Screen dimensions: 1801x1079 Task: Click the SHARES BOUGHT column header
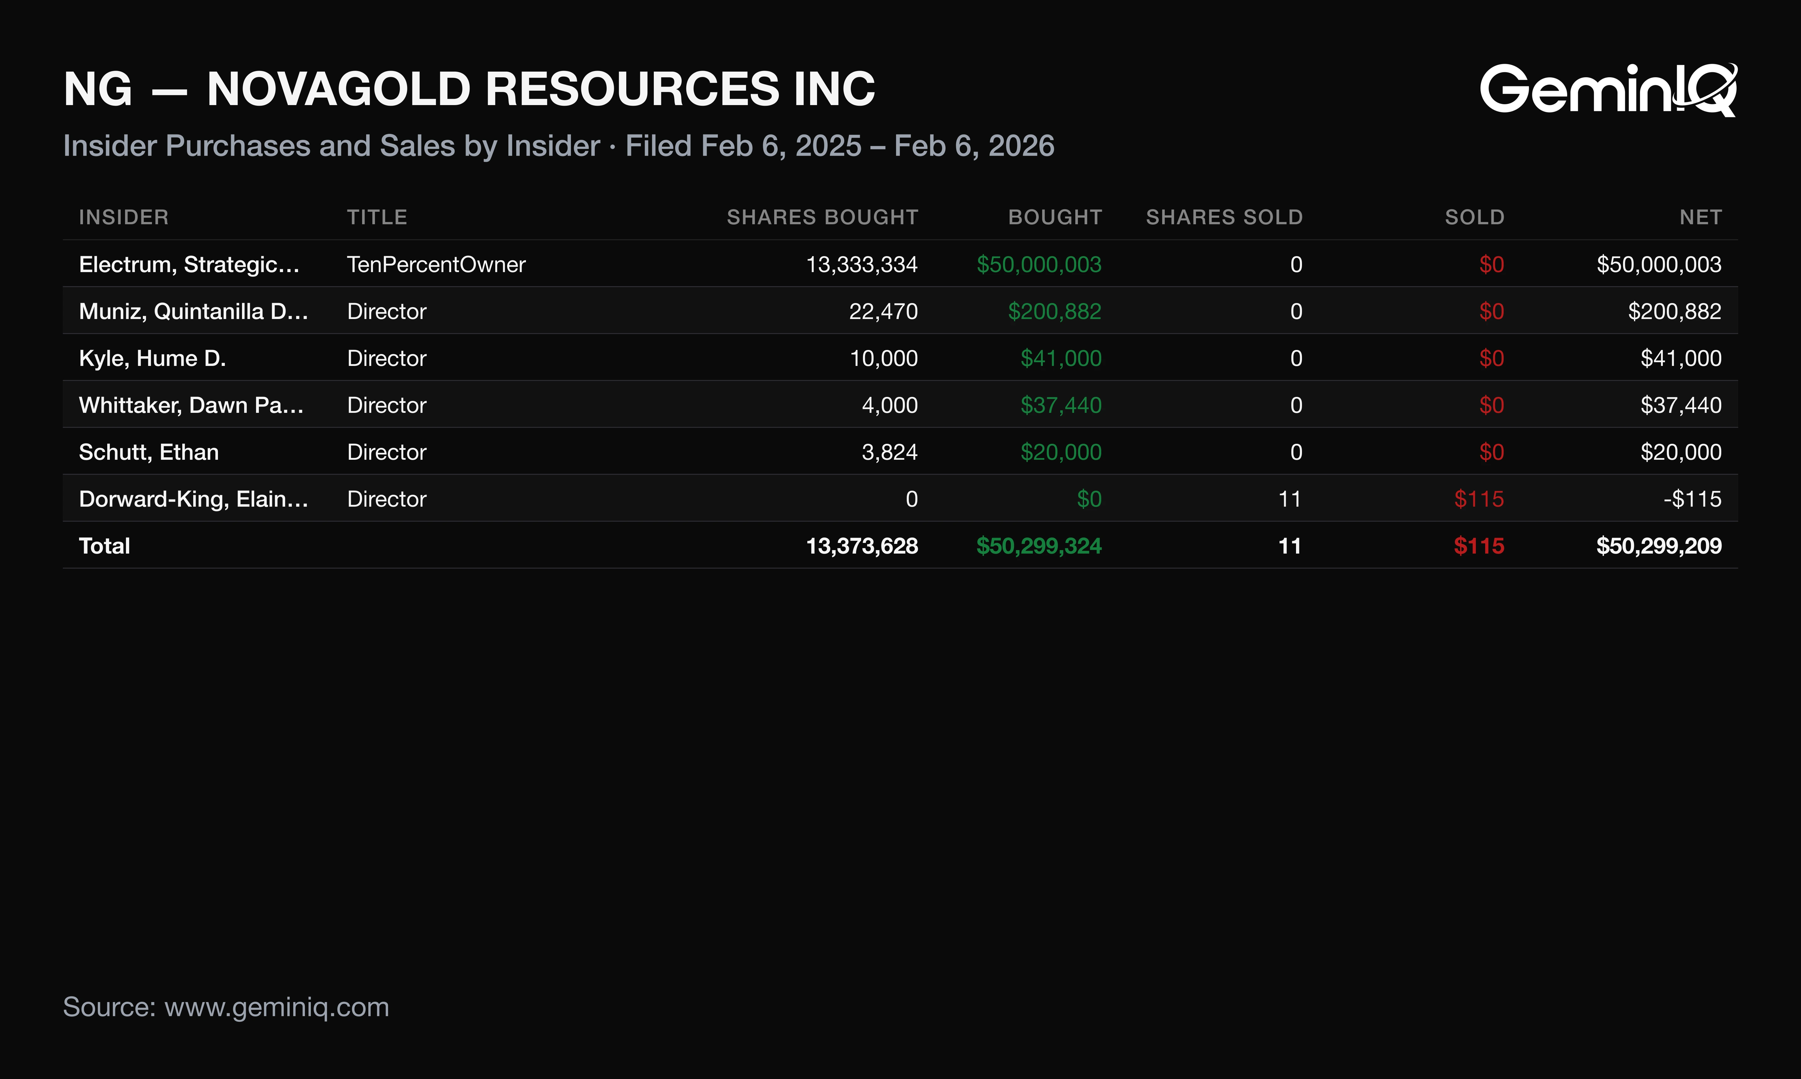pos(822,217)
